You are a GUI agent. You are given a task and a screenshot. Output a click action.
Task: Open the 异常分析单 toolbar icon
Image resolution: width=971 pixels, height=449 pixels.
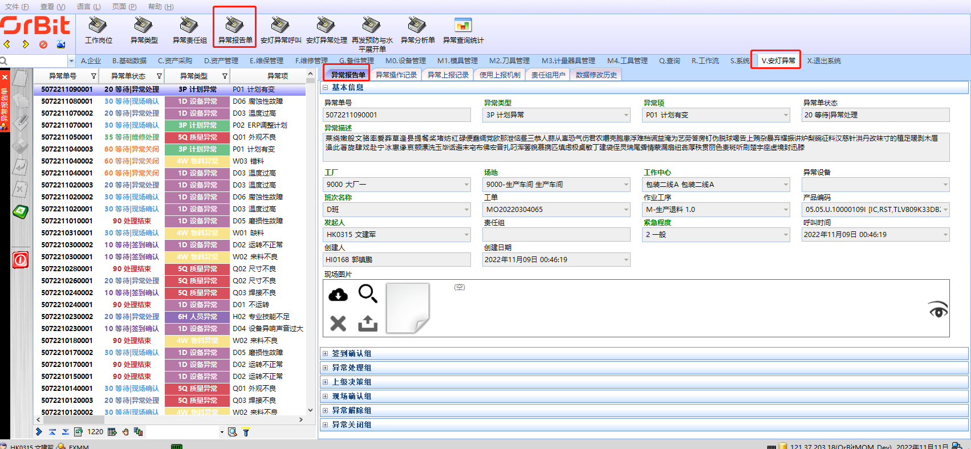pyautogui.click(x=417, y=26)
